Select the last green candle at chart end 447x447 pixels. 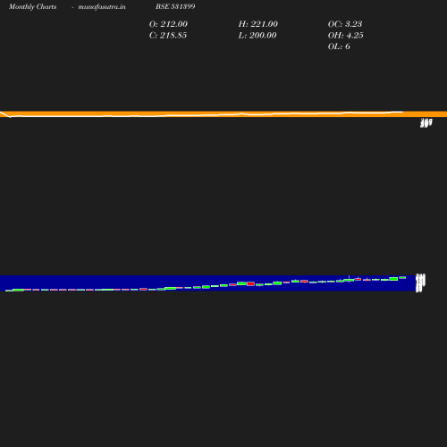pos(402,277)
